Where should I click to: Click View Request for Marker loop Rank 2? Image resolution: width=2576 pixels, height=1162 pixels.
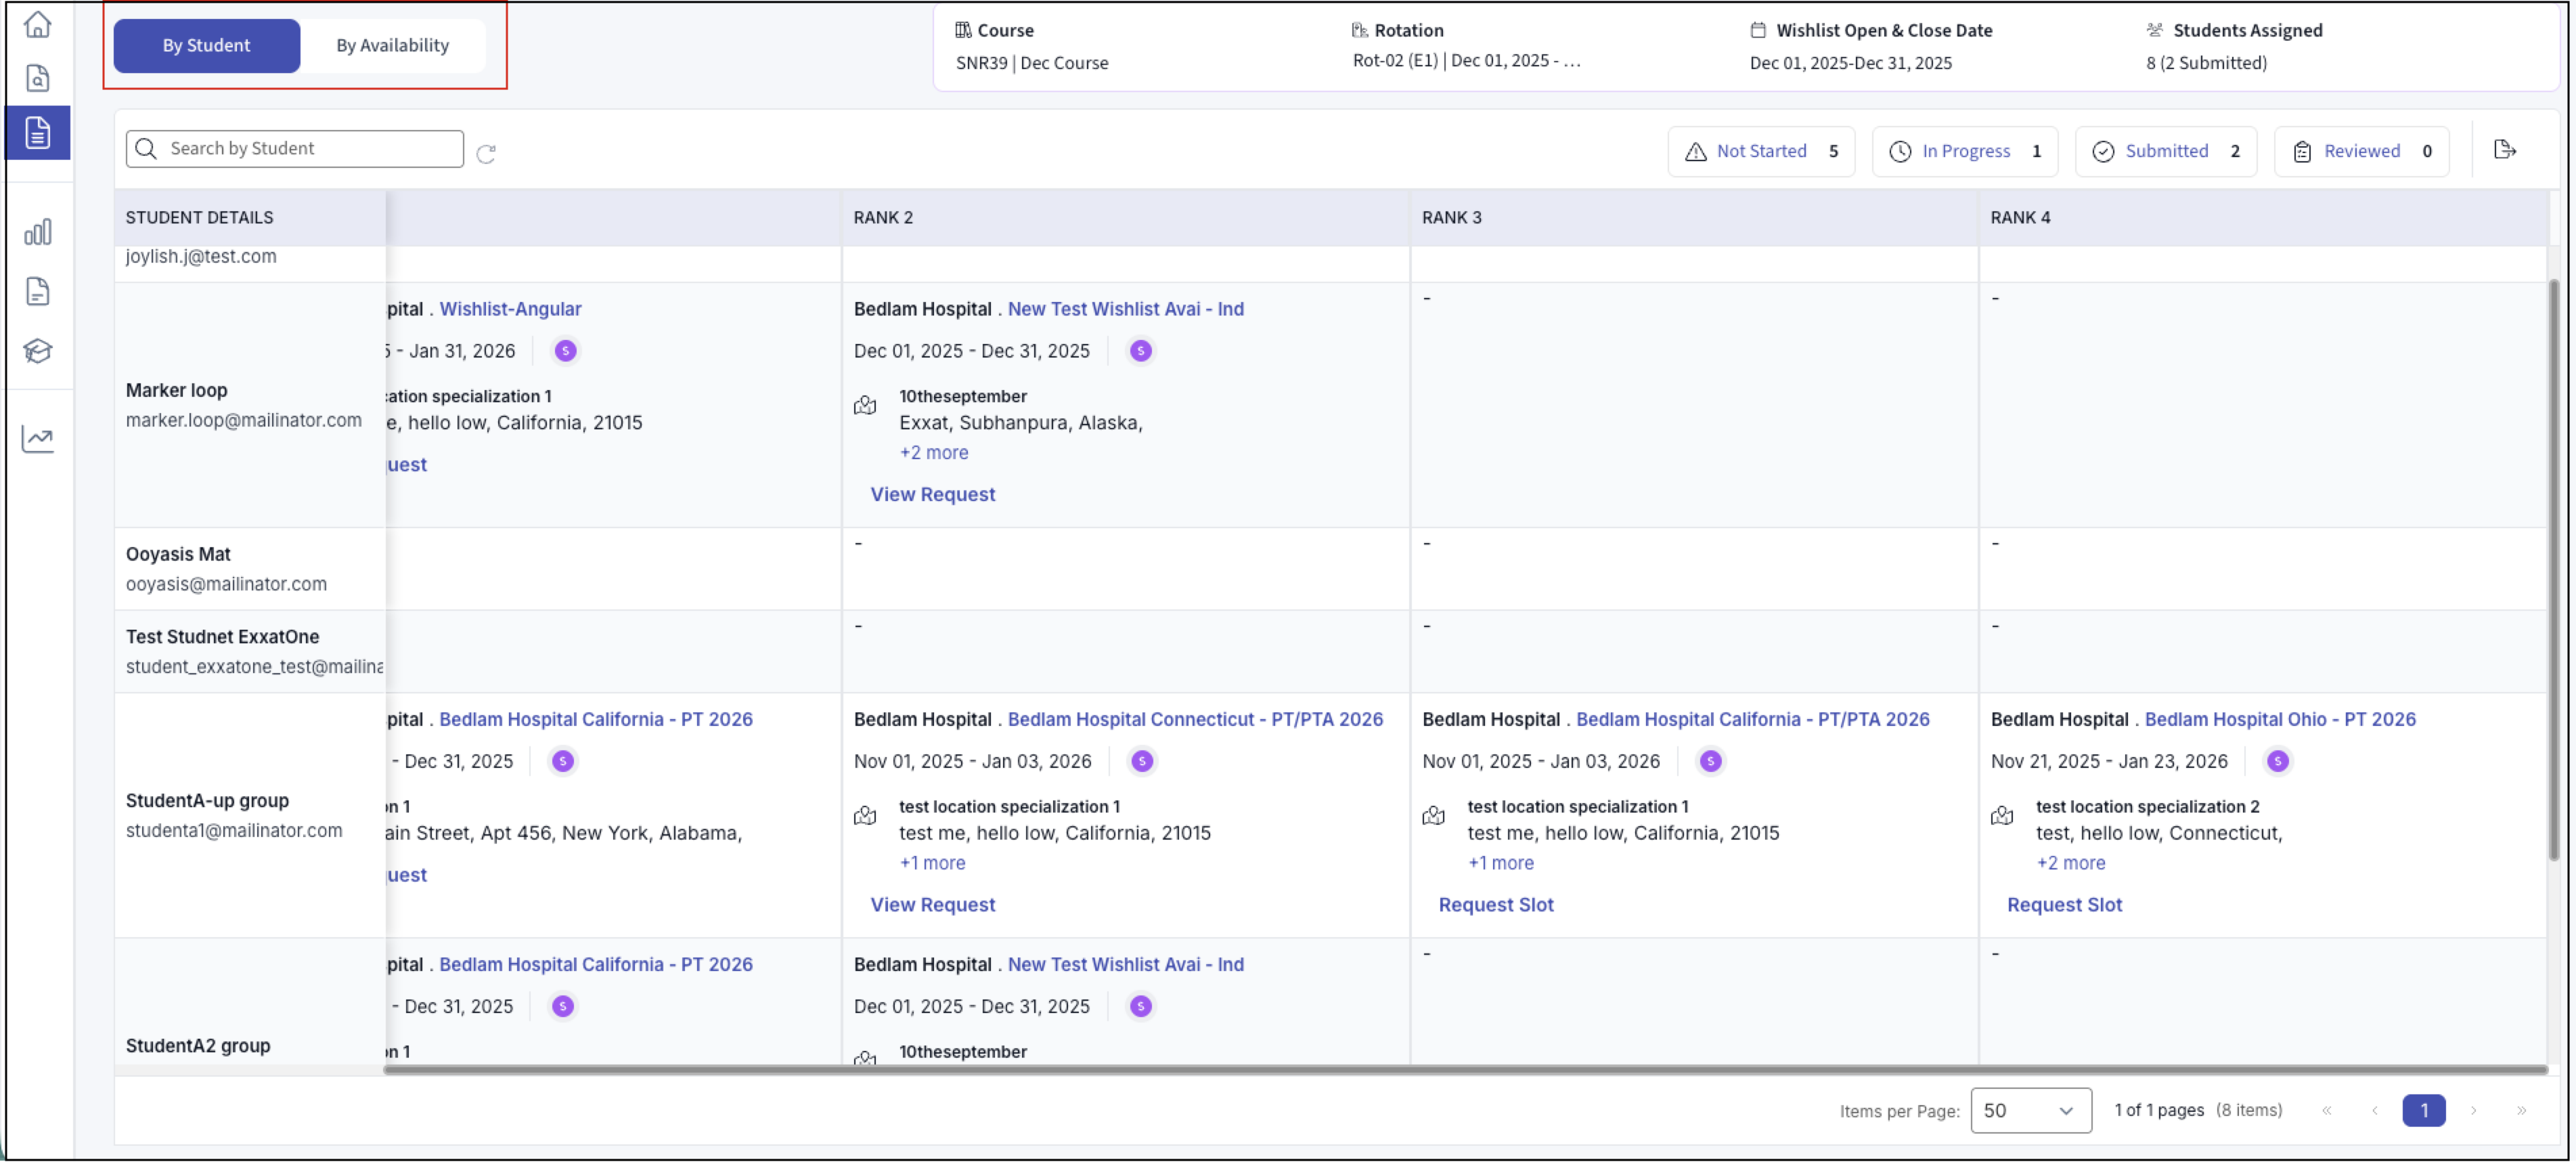pyautogui.click(x=932, y=494)
